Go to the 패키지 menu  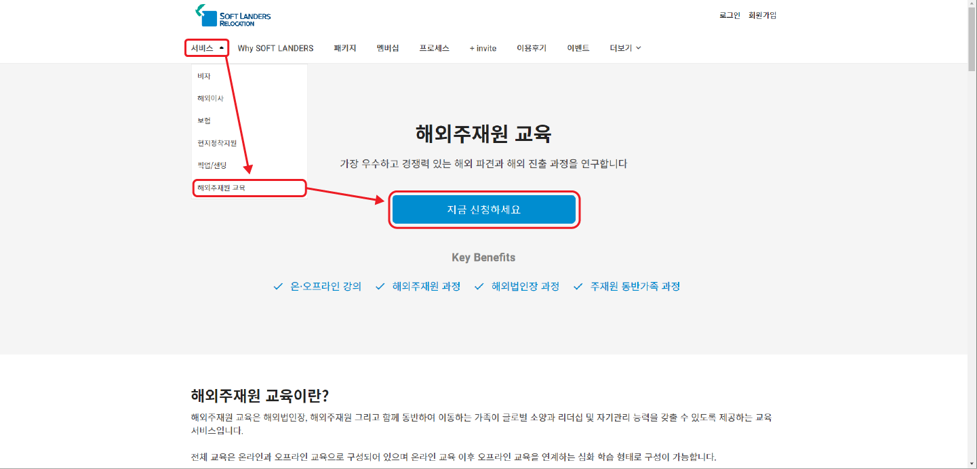(x=345, y=48)
